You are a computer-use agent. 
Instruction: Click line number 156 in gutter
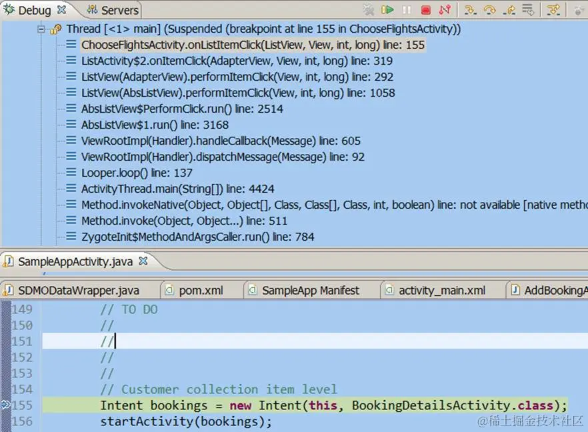tap(22, 421)
